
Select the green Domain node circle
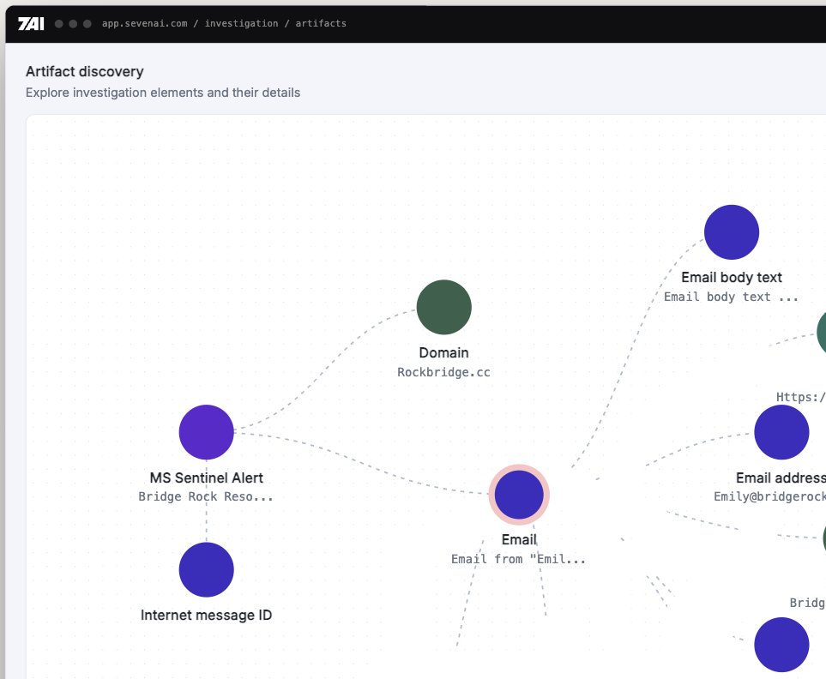(x=443, y=307)
